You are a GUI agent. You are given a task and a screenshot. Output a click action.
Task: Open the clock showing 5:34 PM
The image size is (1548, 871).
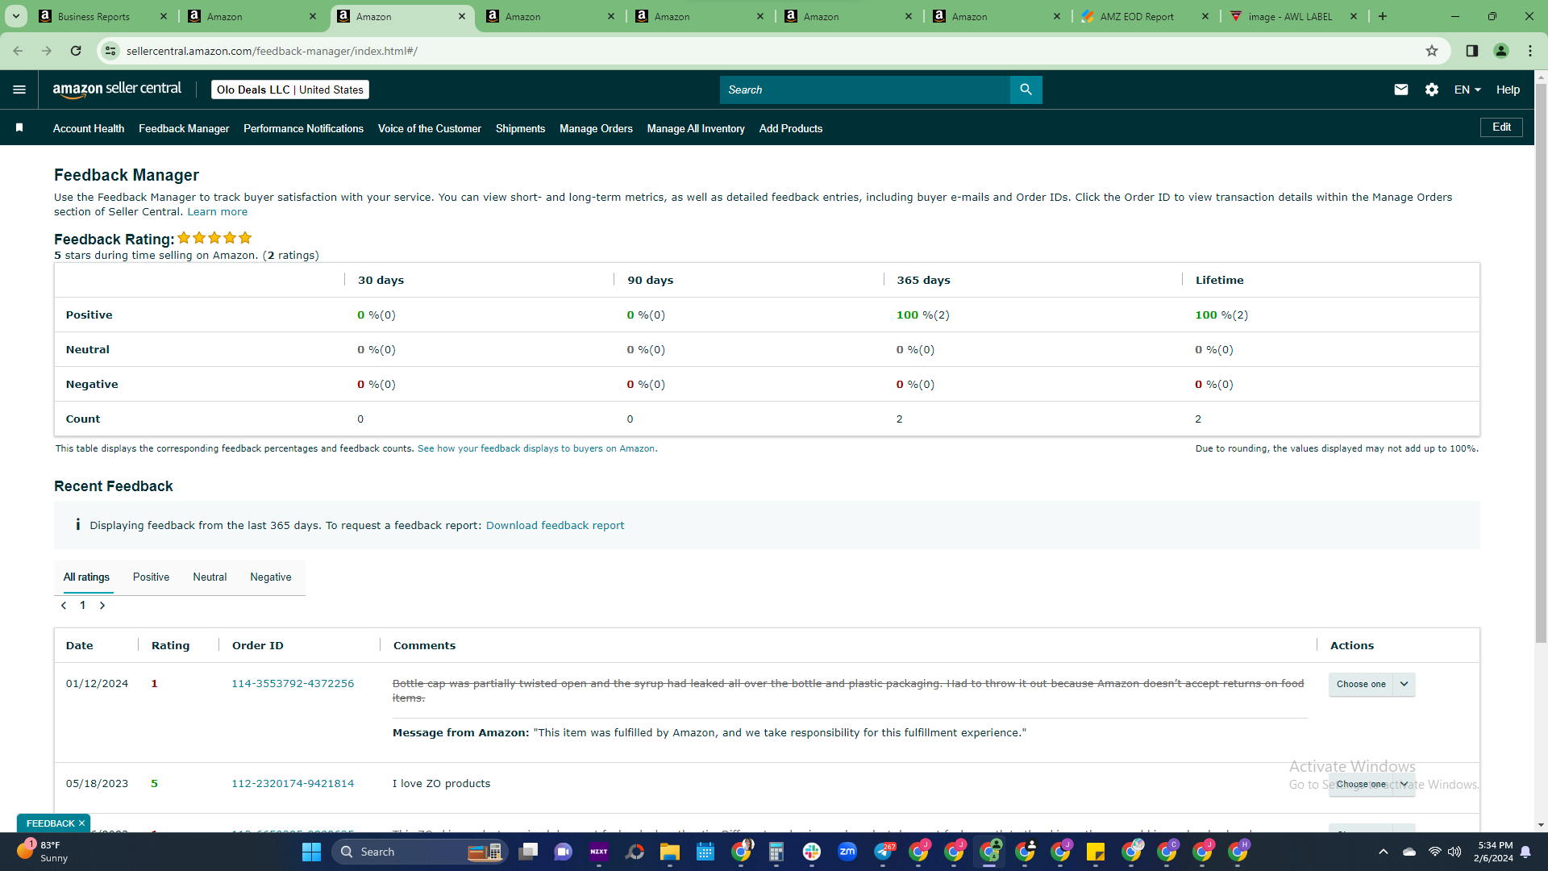point(1494,852)
